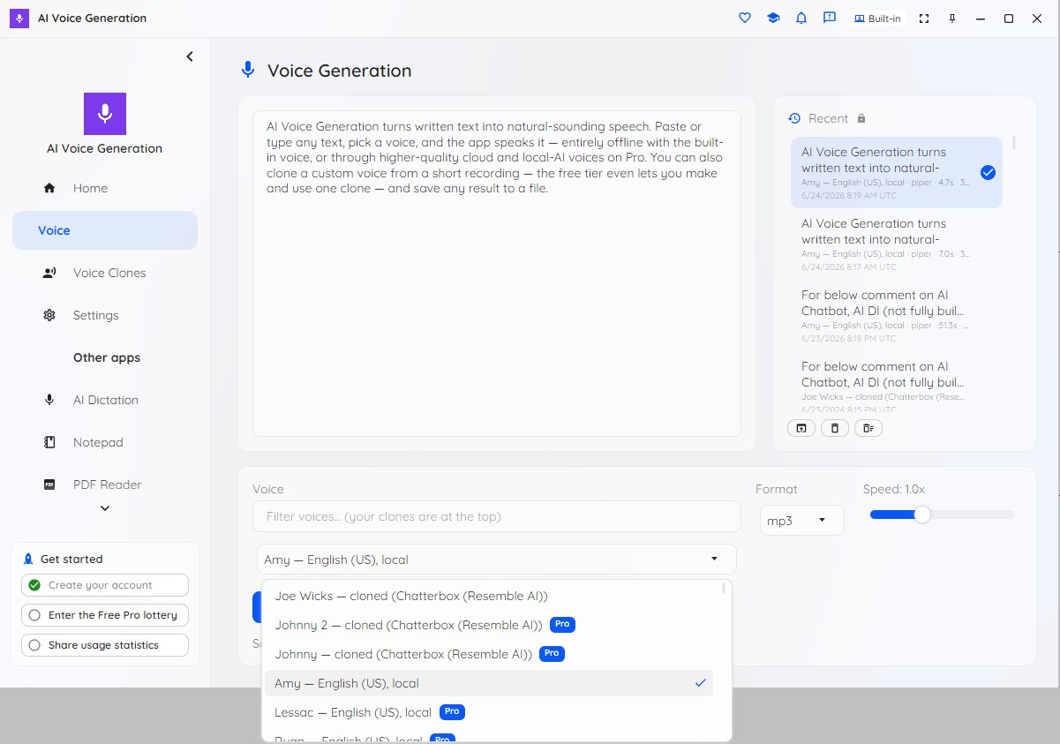Click the Filter voices search field
Image resolution: width=1060 pixels, height=744 pixels.
497,516
